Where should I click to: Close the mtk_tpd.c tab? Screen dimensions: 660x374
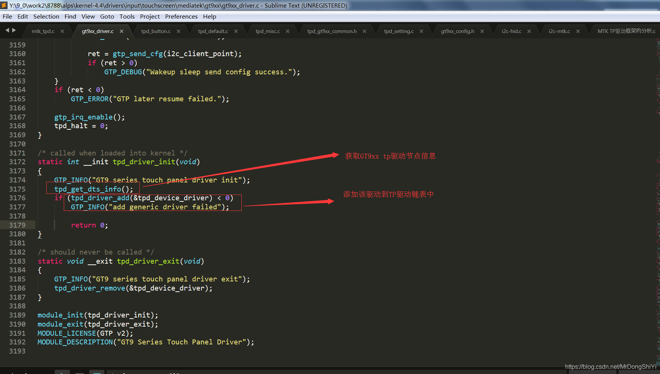62,31
